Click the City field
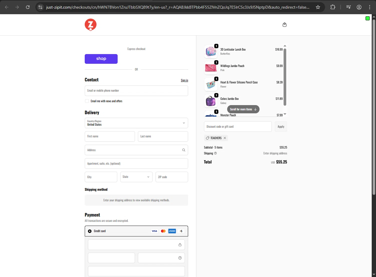Image resolution: width=376 pixels, height=277 pixels. [101, 177]
